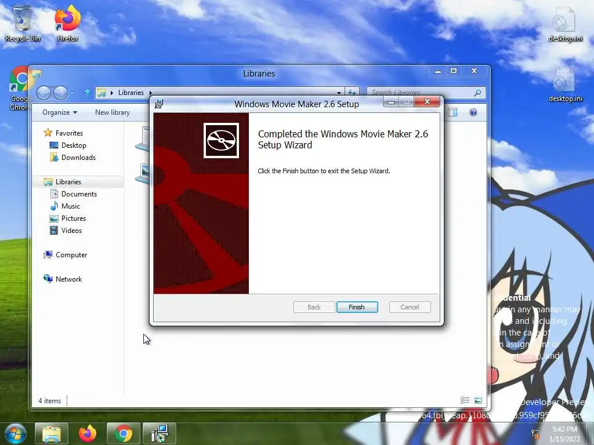This screenshot has height=445, width=594.
Task: Close the Libraries window
Action: (474, 71)
